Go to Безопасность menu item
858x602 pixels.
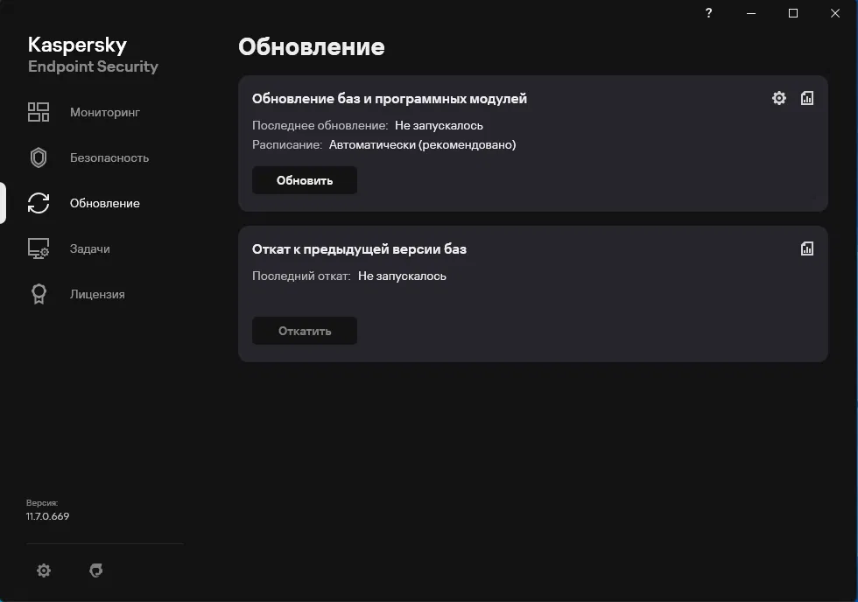tap(109, 157)
